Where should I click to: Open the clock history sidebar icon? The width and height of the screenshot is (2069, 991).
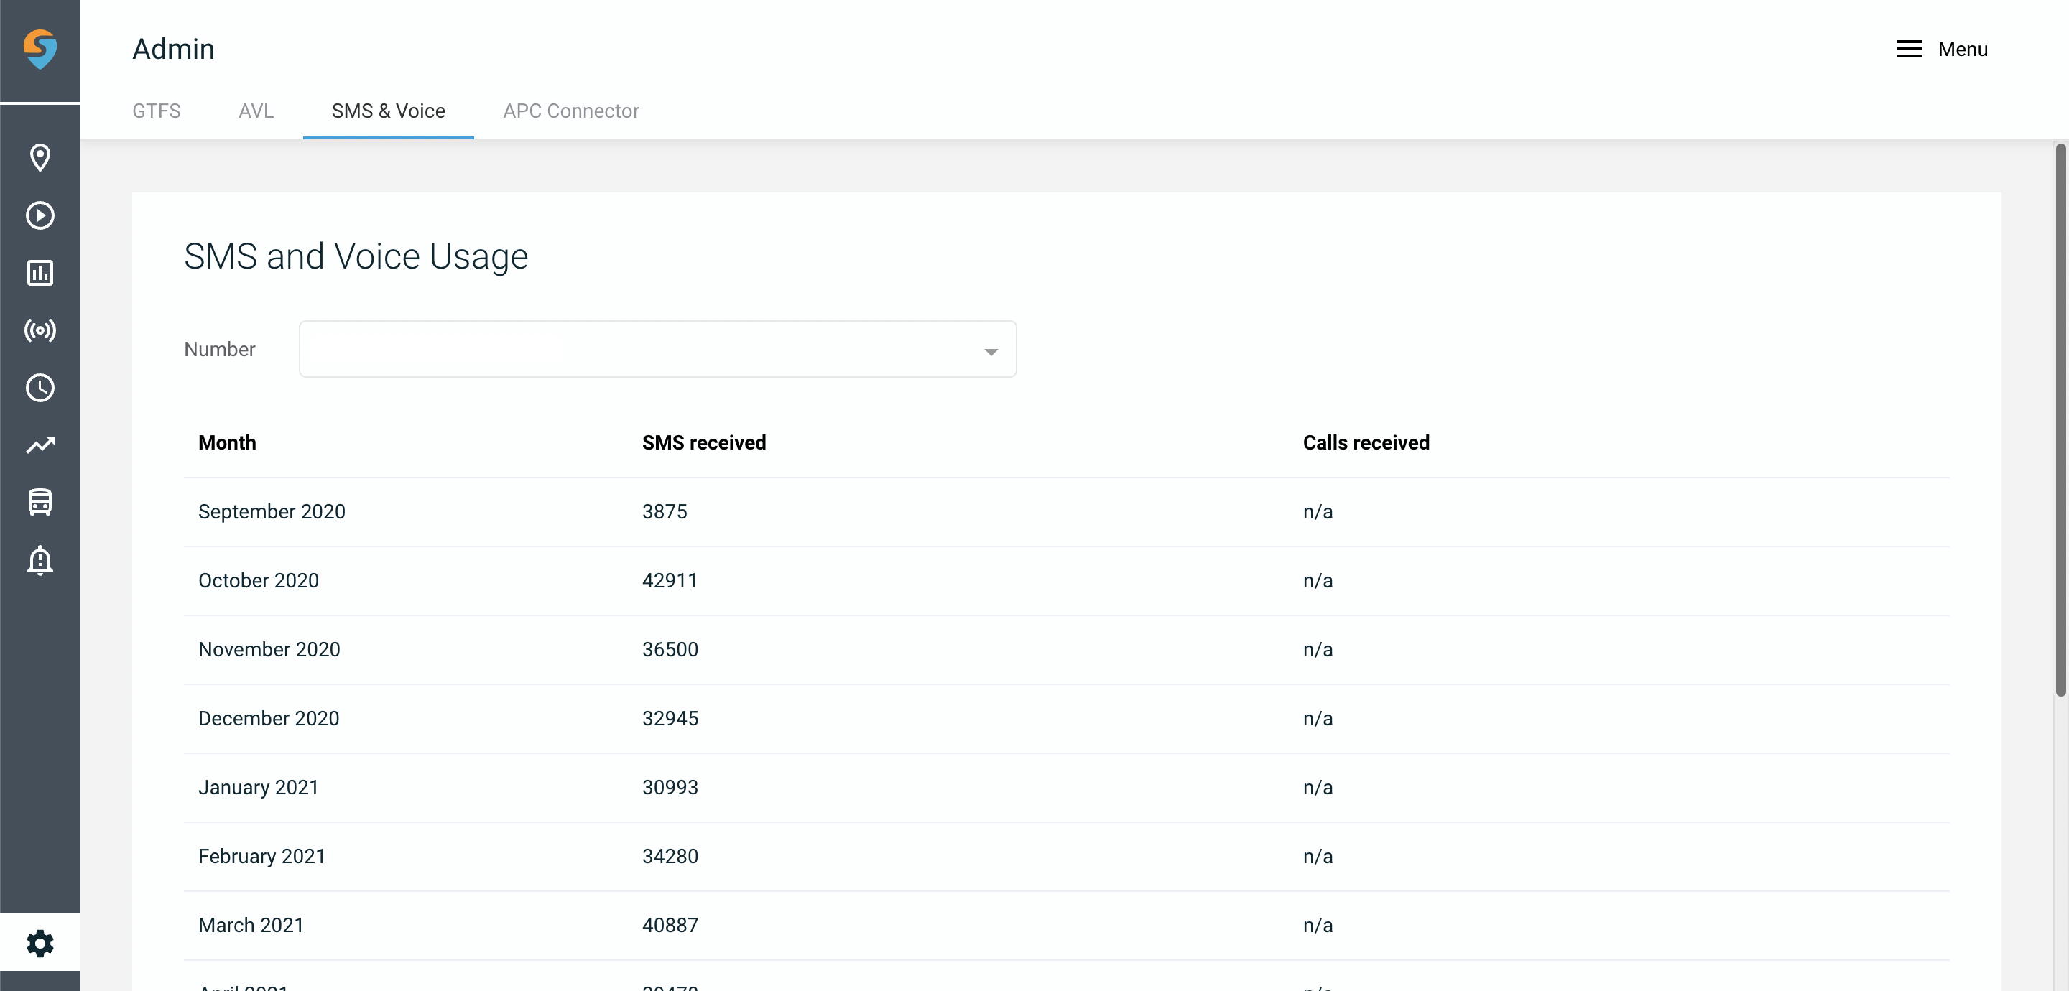pyautogui.click(x=40, y=388)
